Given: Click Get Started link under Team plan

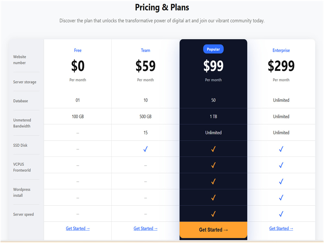Looking at the screenshot, I should (145, 228).
